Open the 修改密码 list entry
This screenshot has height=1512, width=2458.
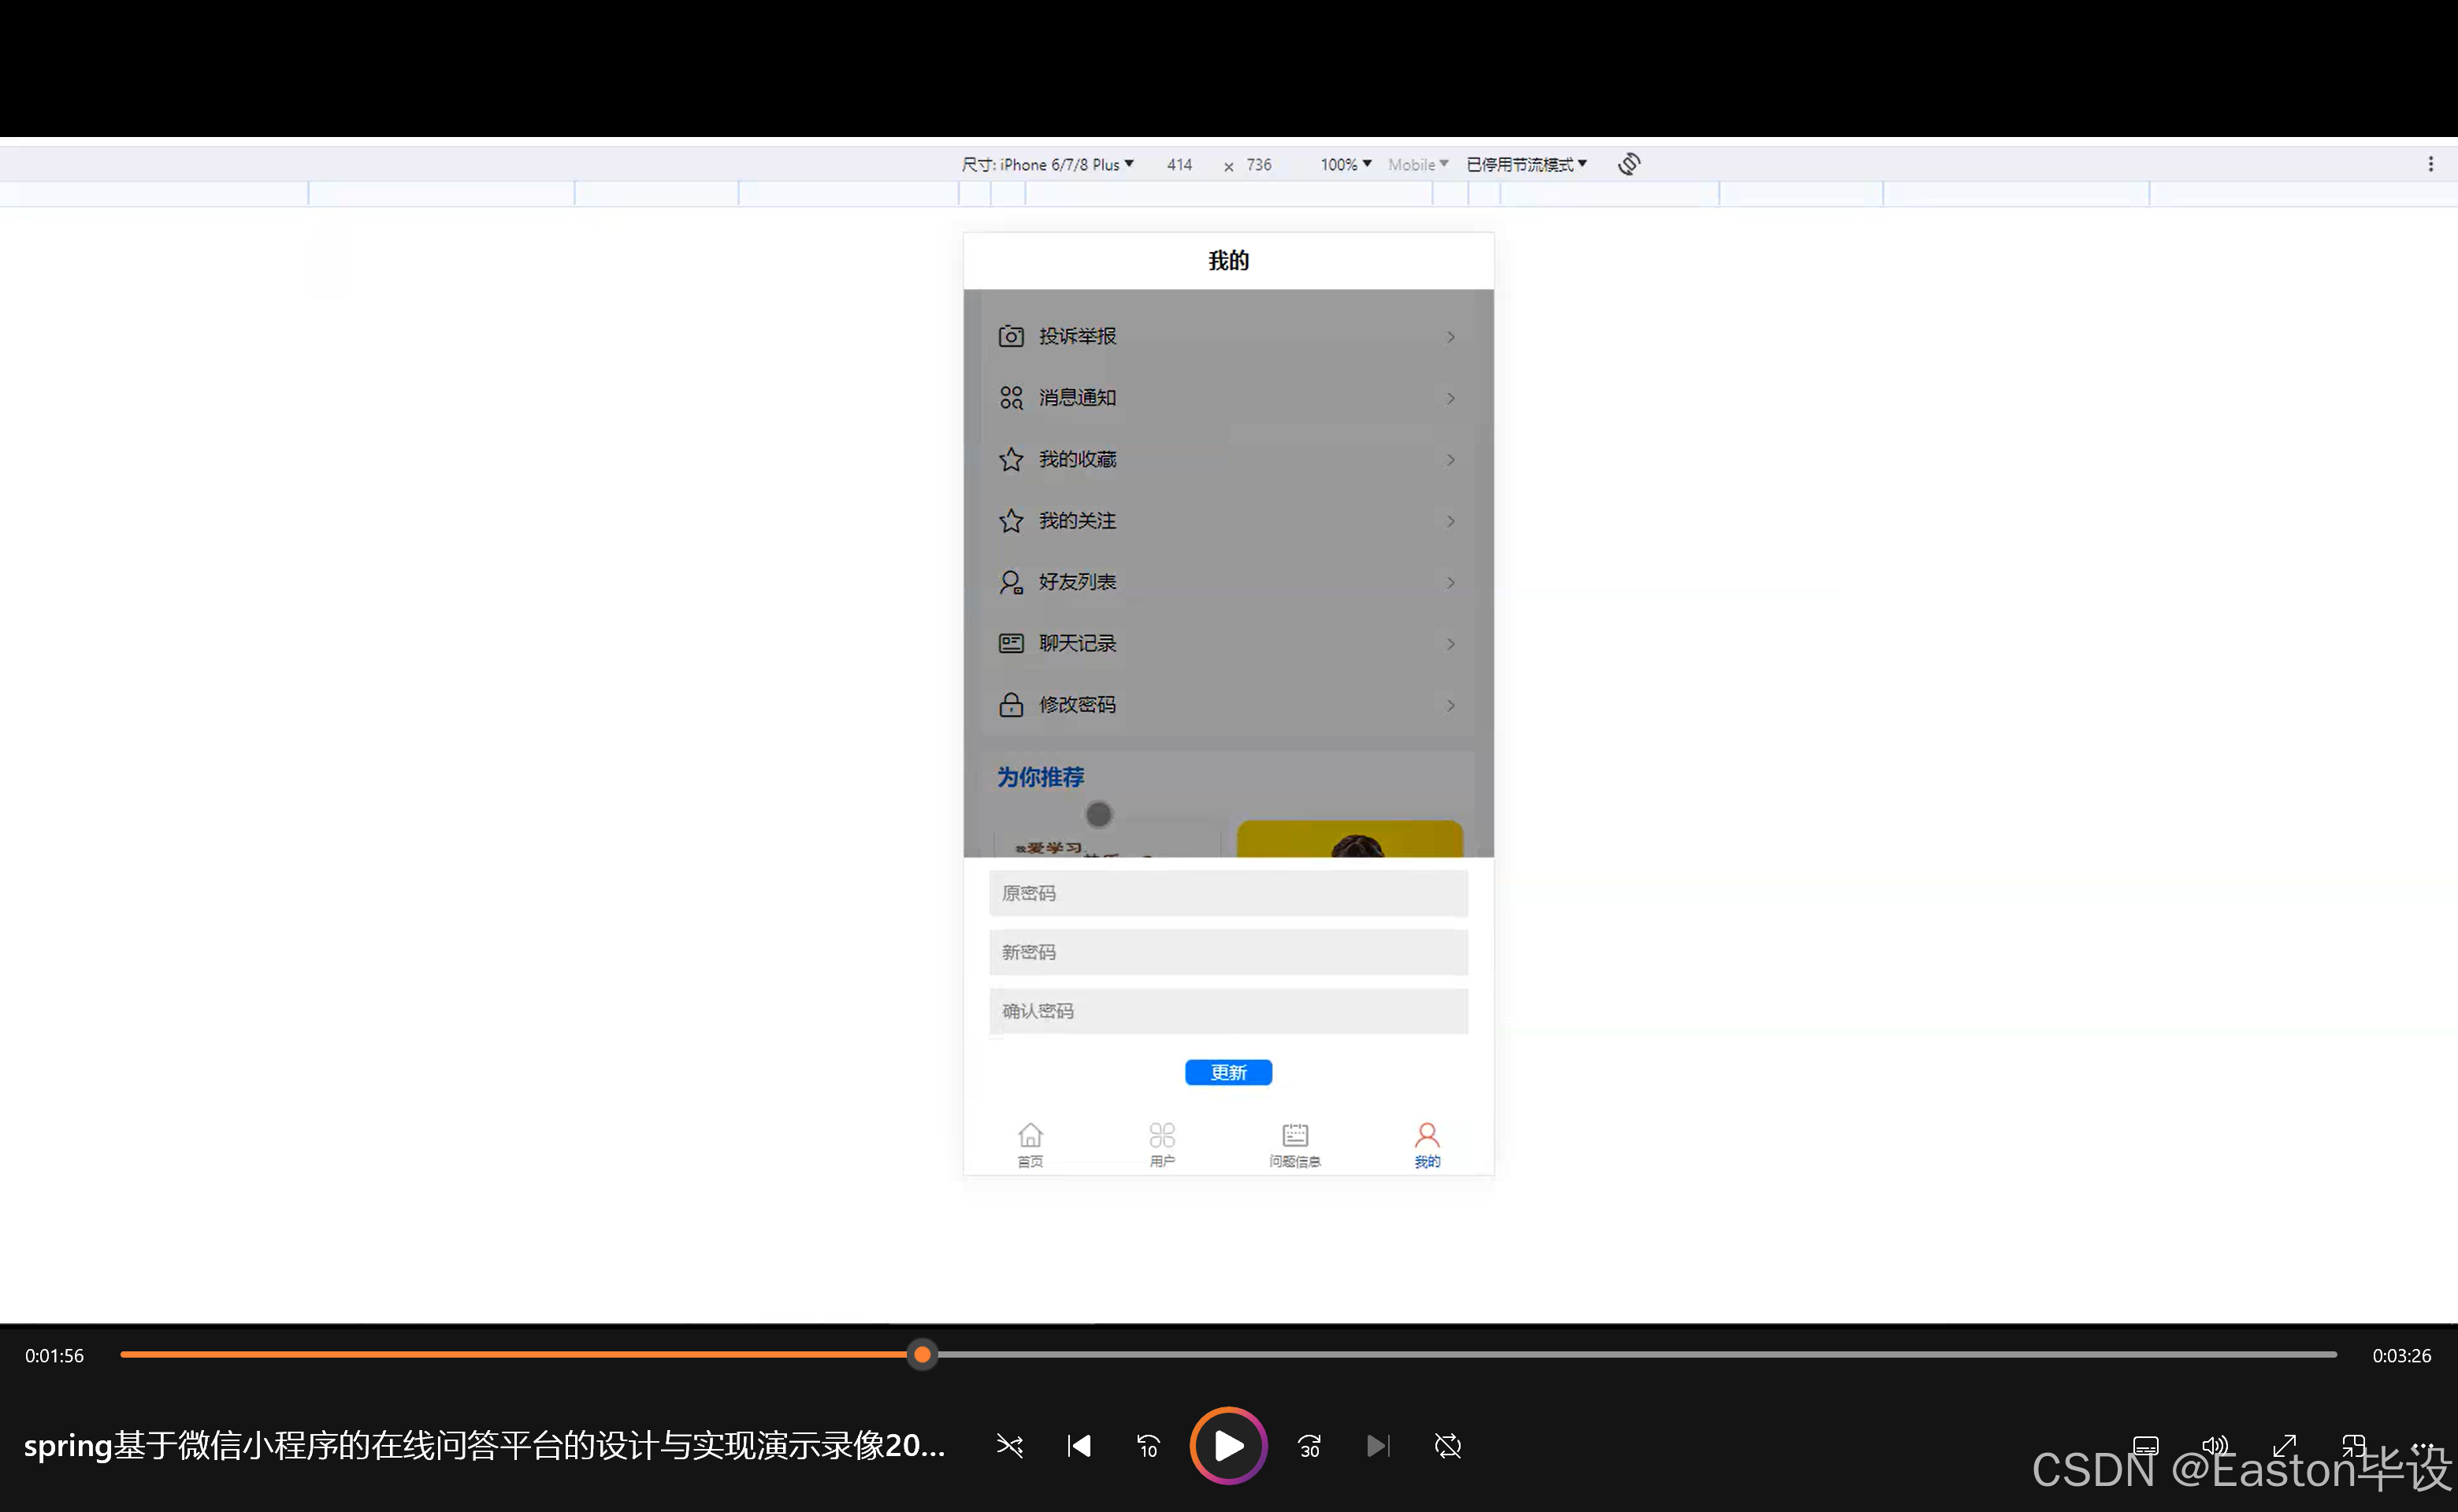[x=1227, y=705]
